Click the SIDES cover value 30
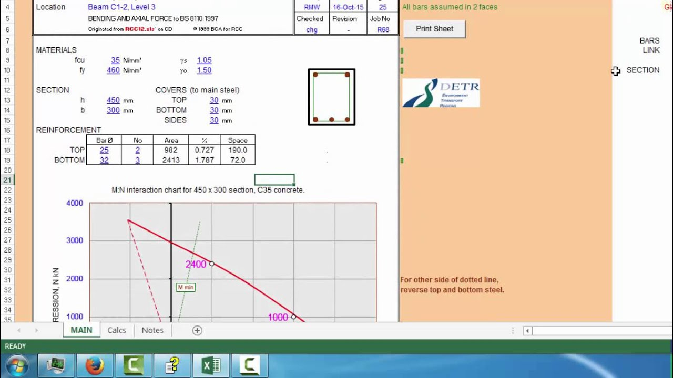 click(214, 120)
